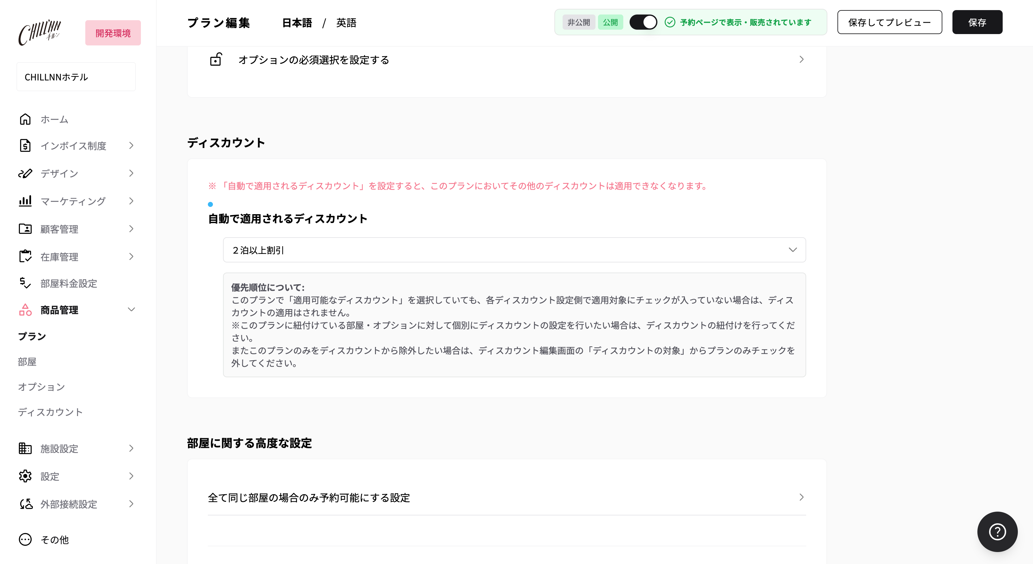
Task: Click the marketing bar chart icon
Action: 25,201
